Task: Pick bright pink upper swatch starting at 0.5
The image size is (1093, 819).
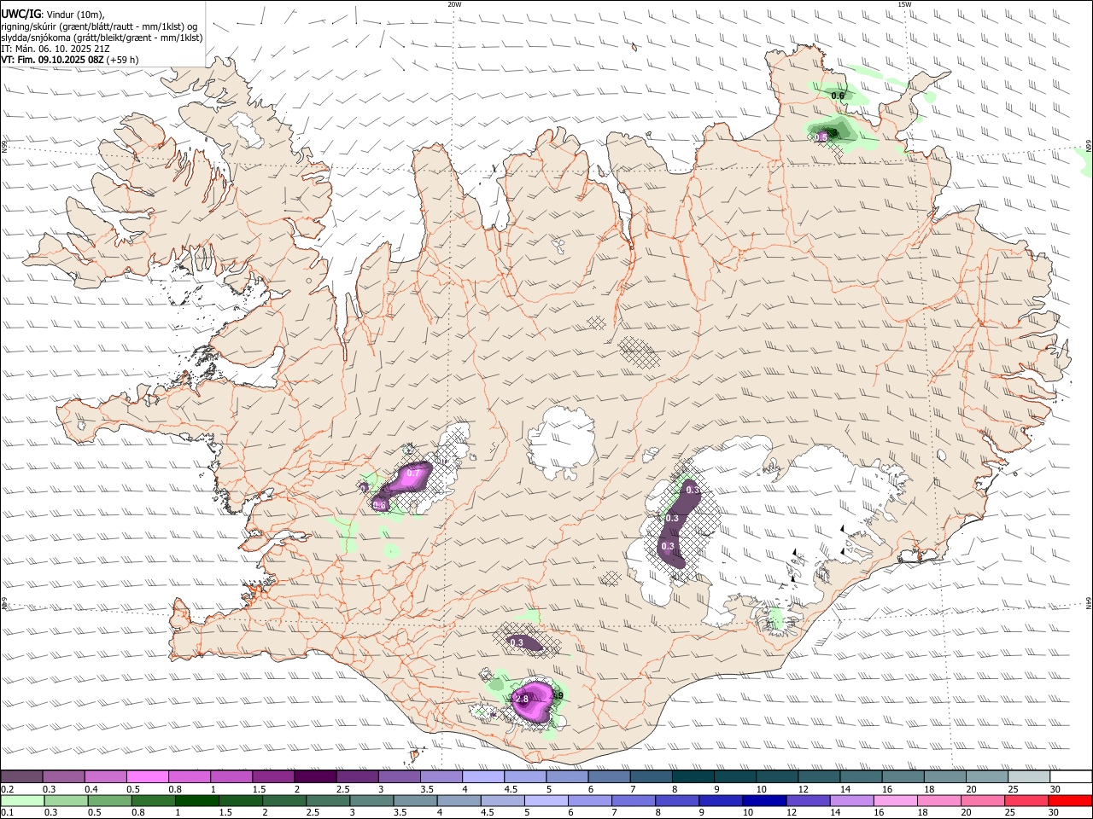Action: (147, 777)
